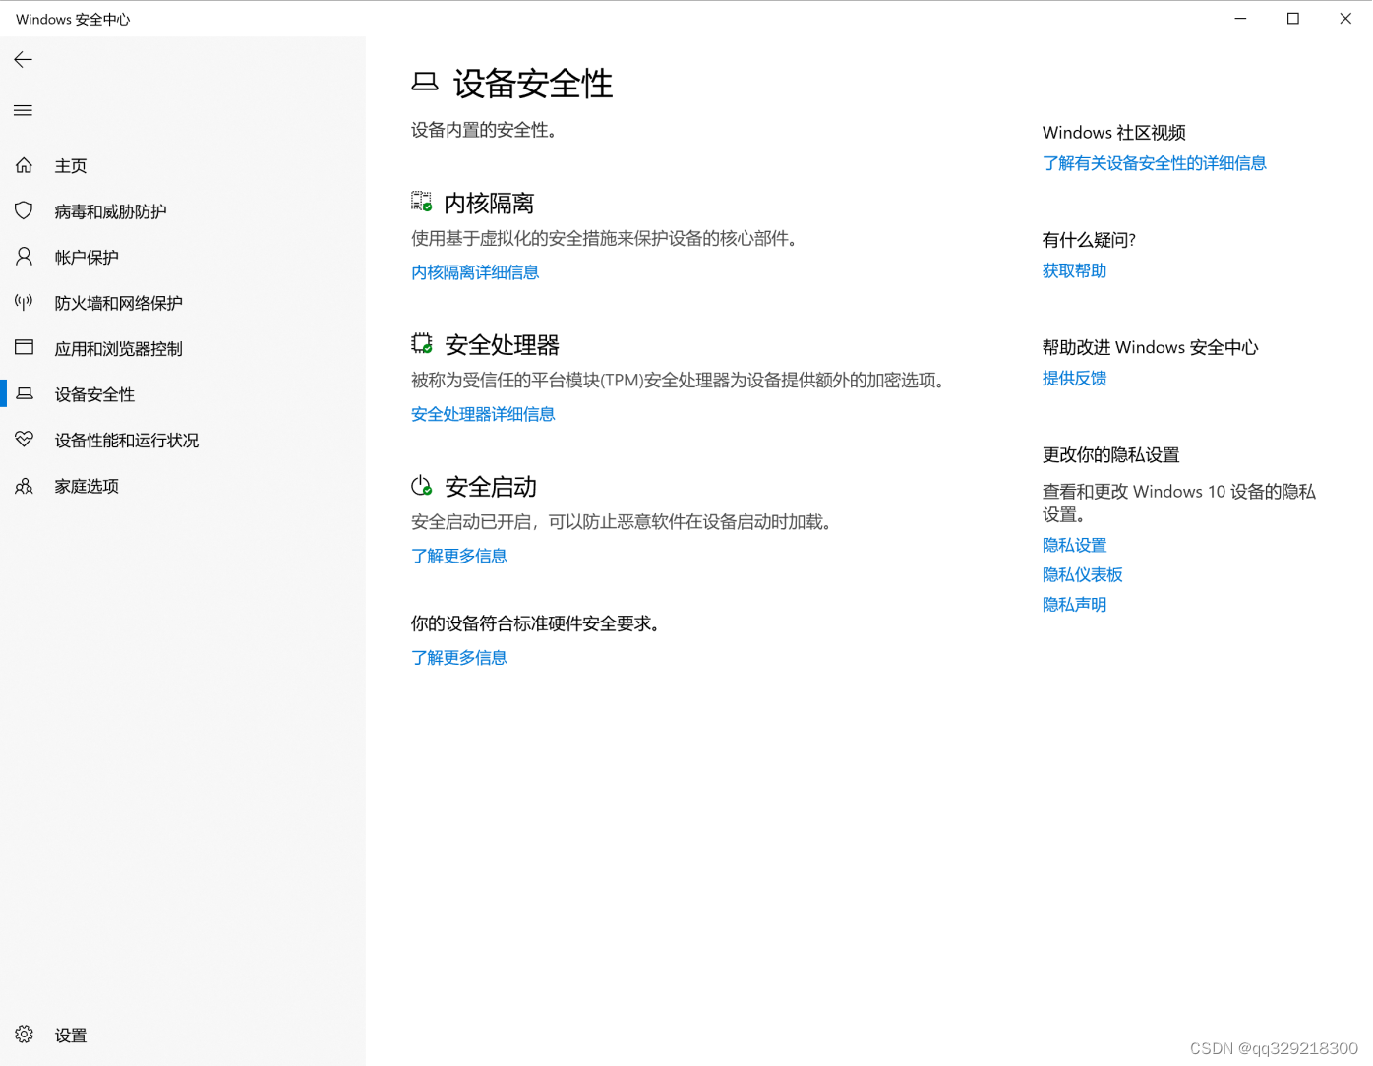Image resolution: width=1373 pixels, height=1066 pixels.
Task: Open 家庭选项 in sidebar
Action: [x=183, y=486]
